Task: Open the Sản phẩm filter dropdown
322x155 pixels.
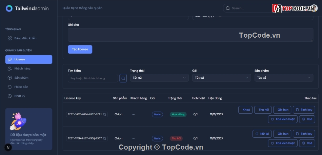Action: pos(284,78)
